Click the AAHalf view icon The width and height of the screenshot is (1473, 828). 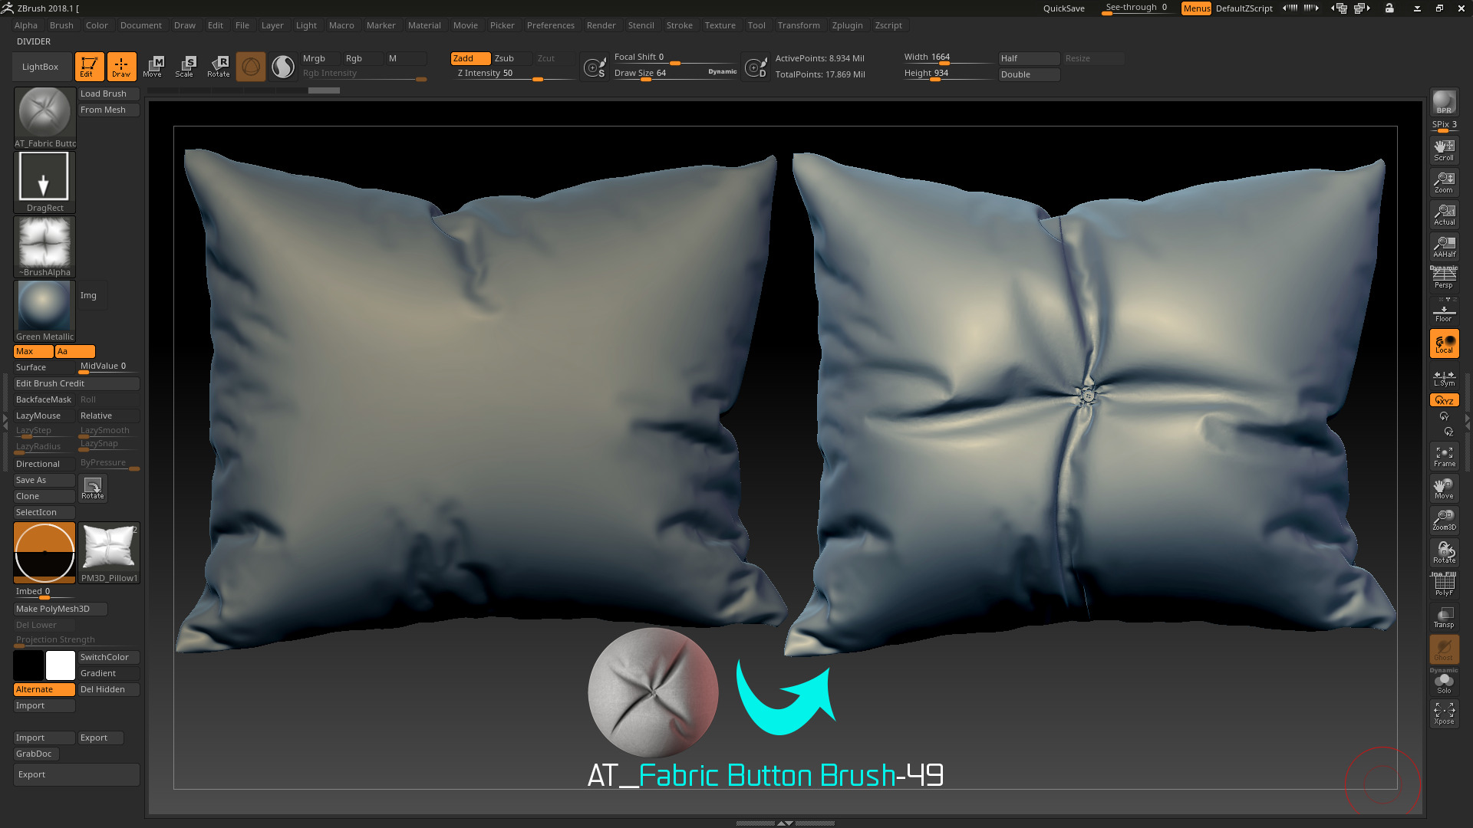point(1444,247)
